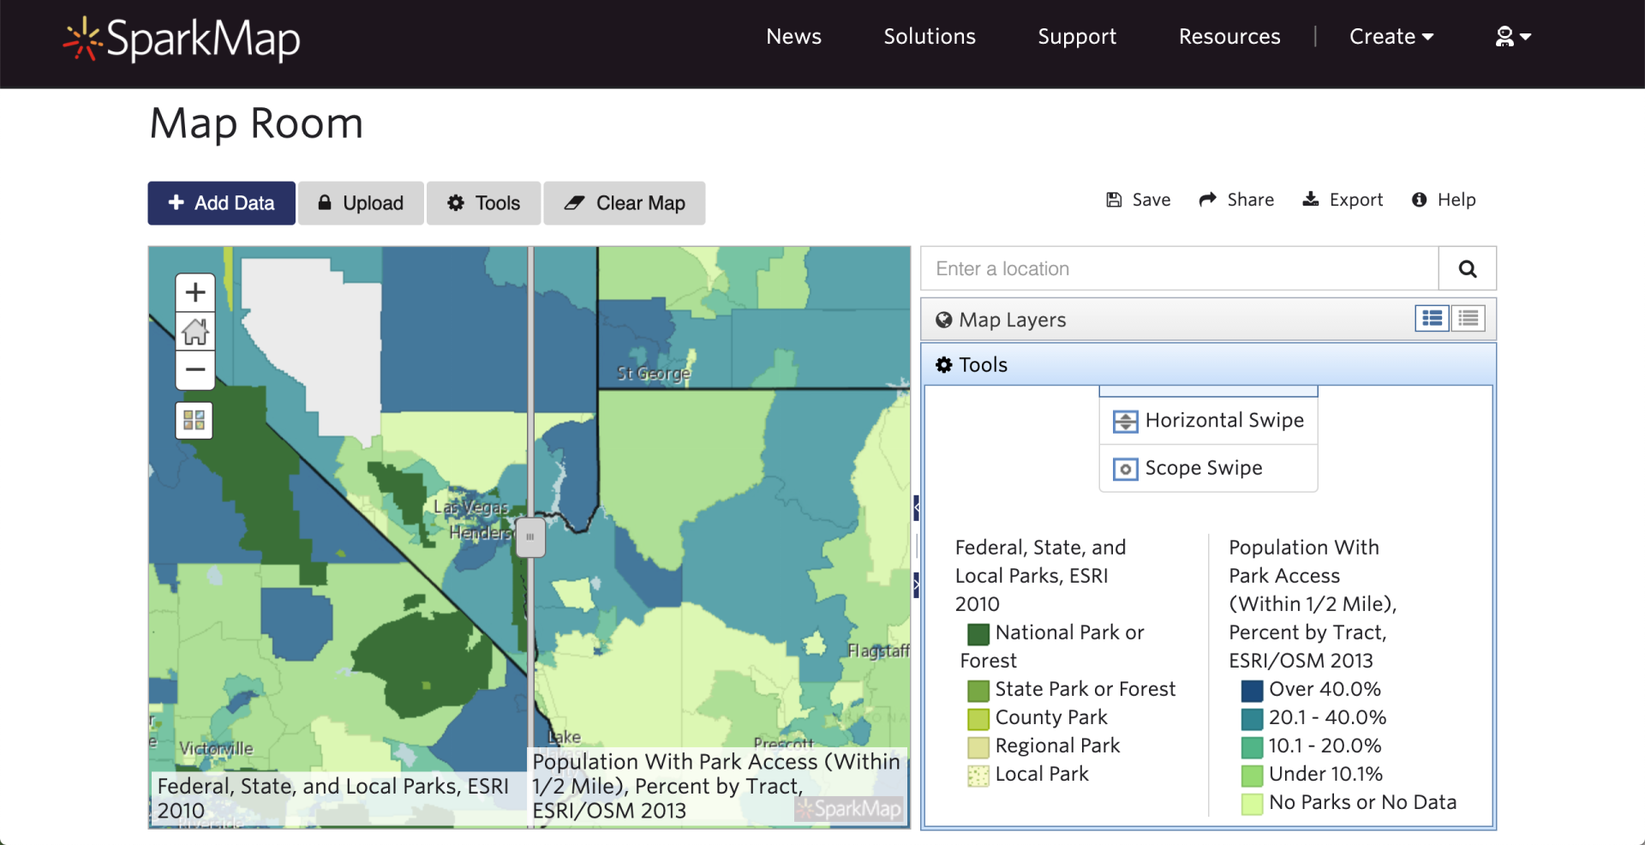1645x845 pixels.
Task: Expand the Map Layers panel
Action: coord(1013,320)
